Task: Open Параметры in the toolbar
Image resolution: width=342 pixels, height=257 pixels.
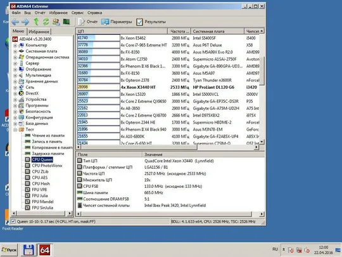Action: 117,22
